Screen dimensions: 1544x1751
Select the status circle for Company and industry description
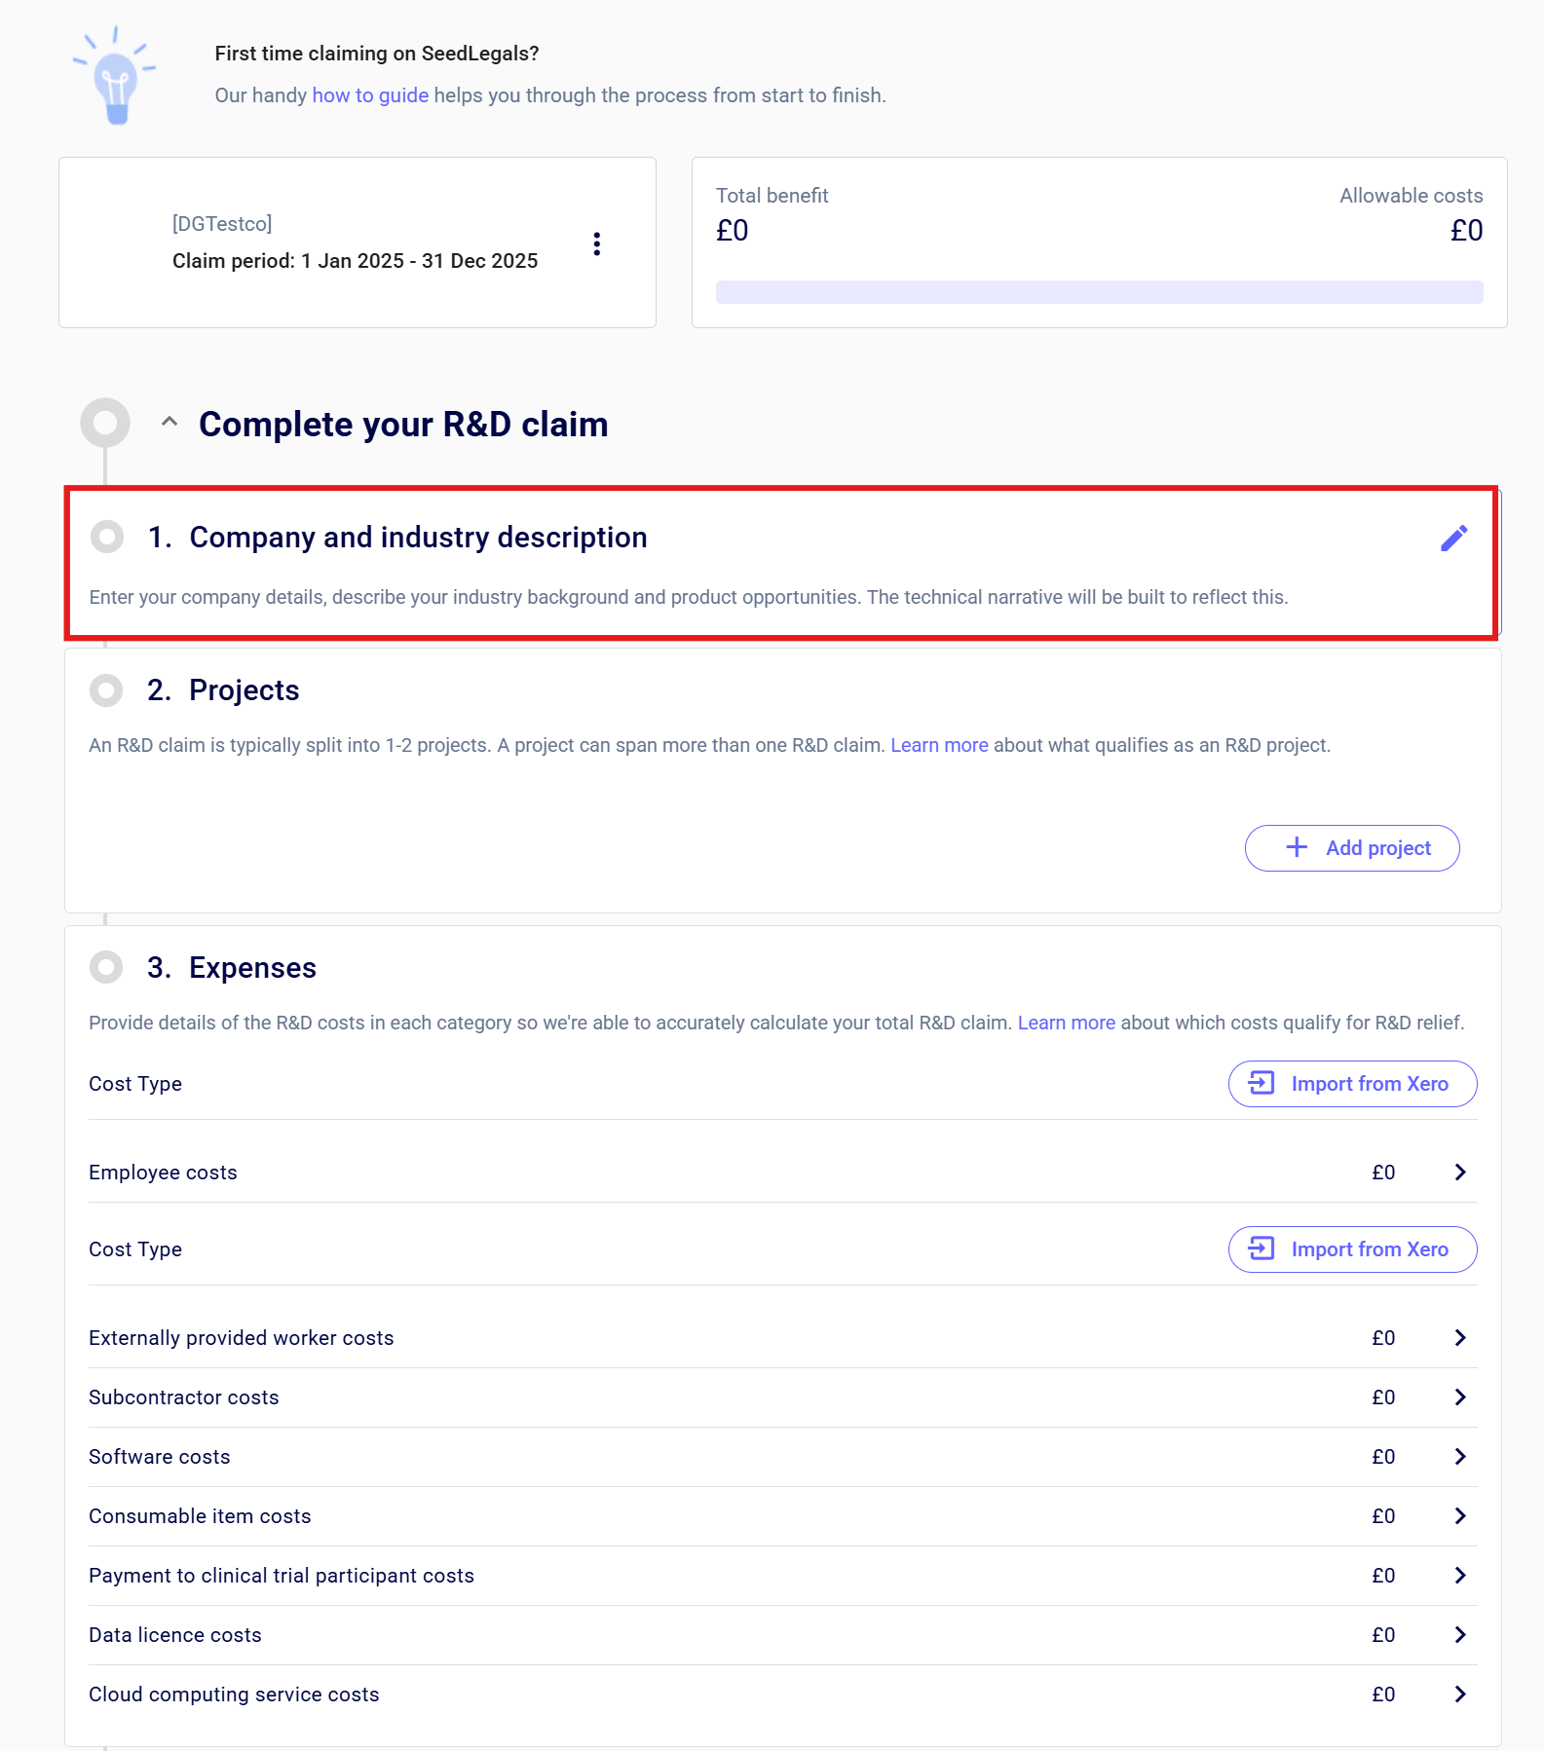point(107,537)
